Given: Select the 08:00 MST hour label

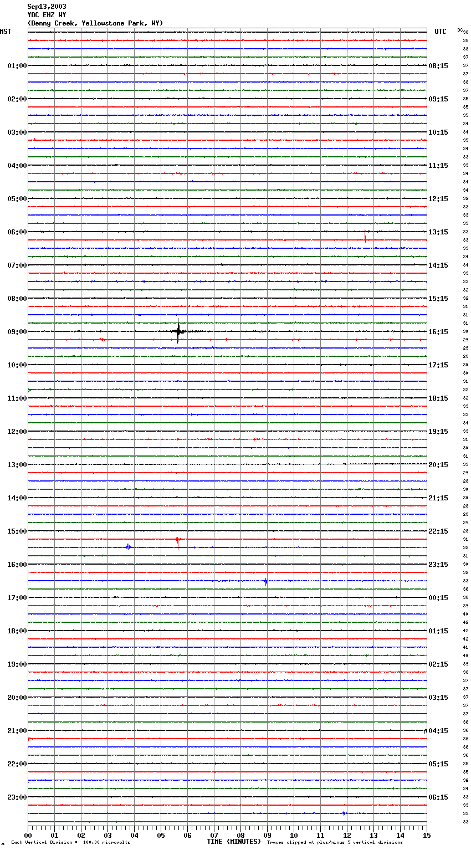Looking at the screenshot, I should [x=17, y=299].
